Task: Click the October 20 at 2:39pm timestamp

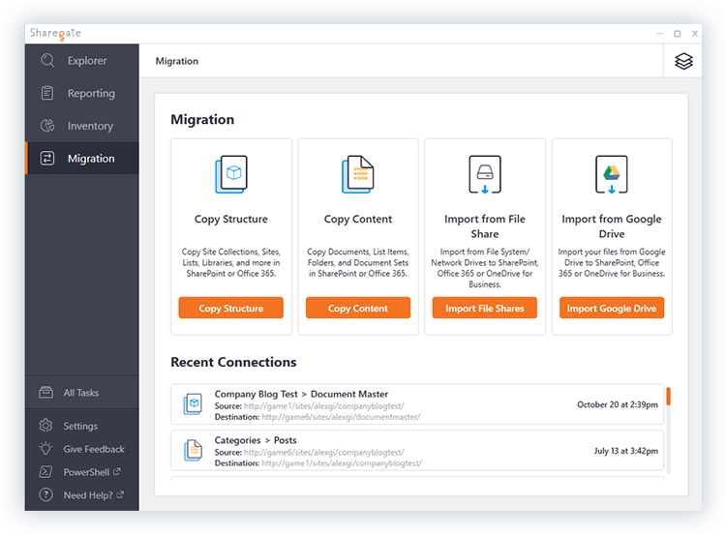Action: (618, 404)
